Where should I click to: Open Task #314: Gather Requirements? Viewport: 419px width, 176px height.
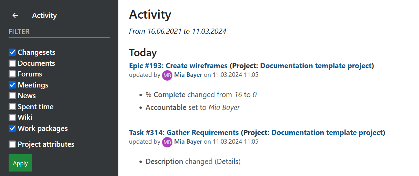(184, 133)
